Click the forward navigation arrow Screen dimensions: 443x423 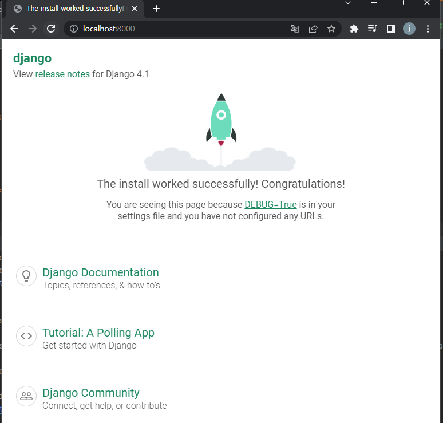click(x=33, y=29)
